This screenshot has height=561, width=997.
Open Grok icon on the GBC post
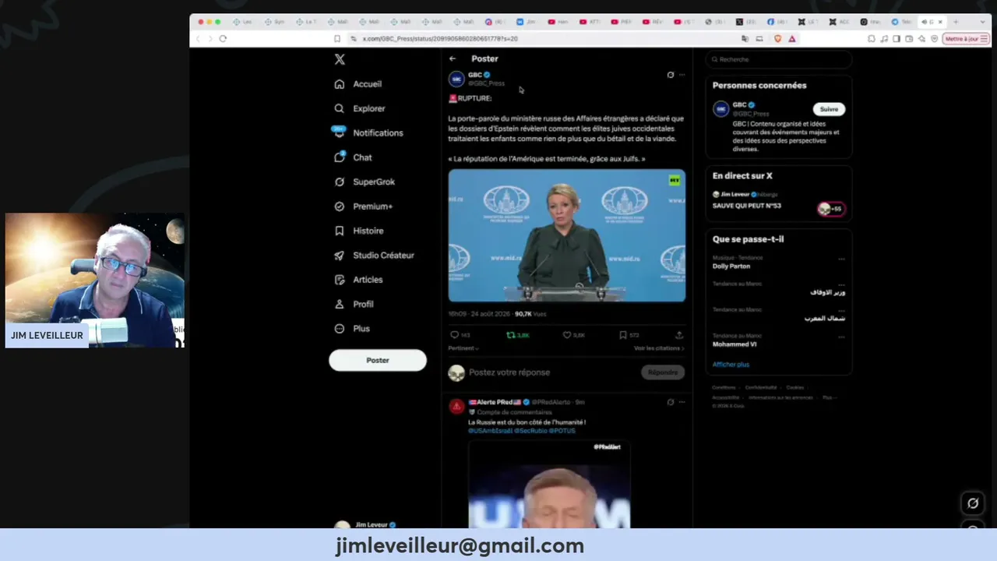click(x=670, y=75)
